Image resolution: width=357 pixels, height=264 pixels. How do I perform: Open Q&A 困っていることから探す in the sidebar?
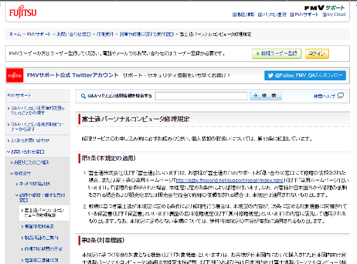38,110
